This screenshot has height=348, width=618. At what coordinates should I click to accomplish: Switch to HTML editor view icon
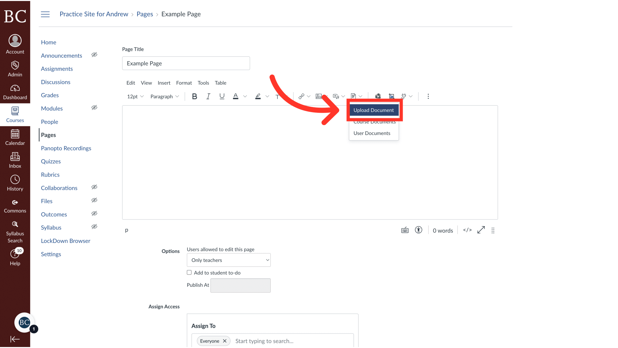[467, 230]
